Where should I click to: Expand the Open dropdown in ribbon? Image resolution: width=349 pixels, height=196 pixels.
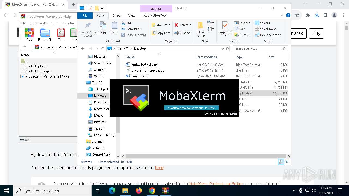(x=249, y=23)
